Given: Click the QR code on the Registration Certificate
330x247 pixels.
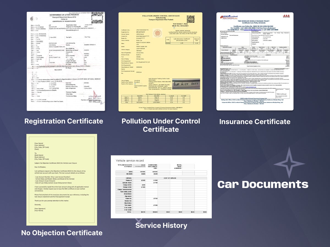Looking at the screenshot, I should (x=97, y=18).
